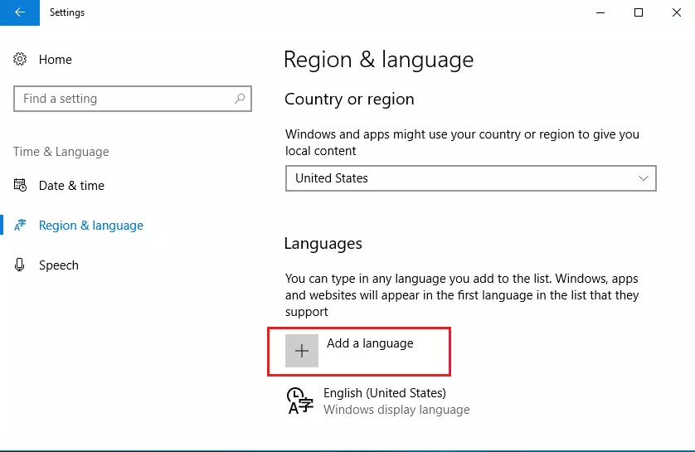Click Windows display language subtitle
The height and width of the screenshot is (452, 695).
coord(396,410)
